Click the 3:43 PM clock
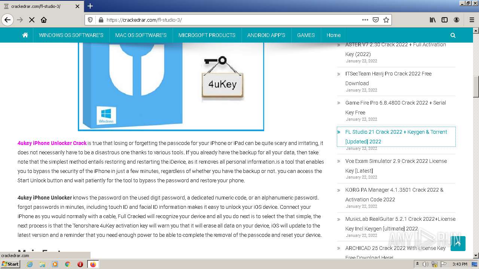Screen dimensions: 479x269 (460, 264)
